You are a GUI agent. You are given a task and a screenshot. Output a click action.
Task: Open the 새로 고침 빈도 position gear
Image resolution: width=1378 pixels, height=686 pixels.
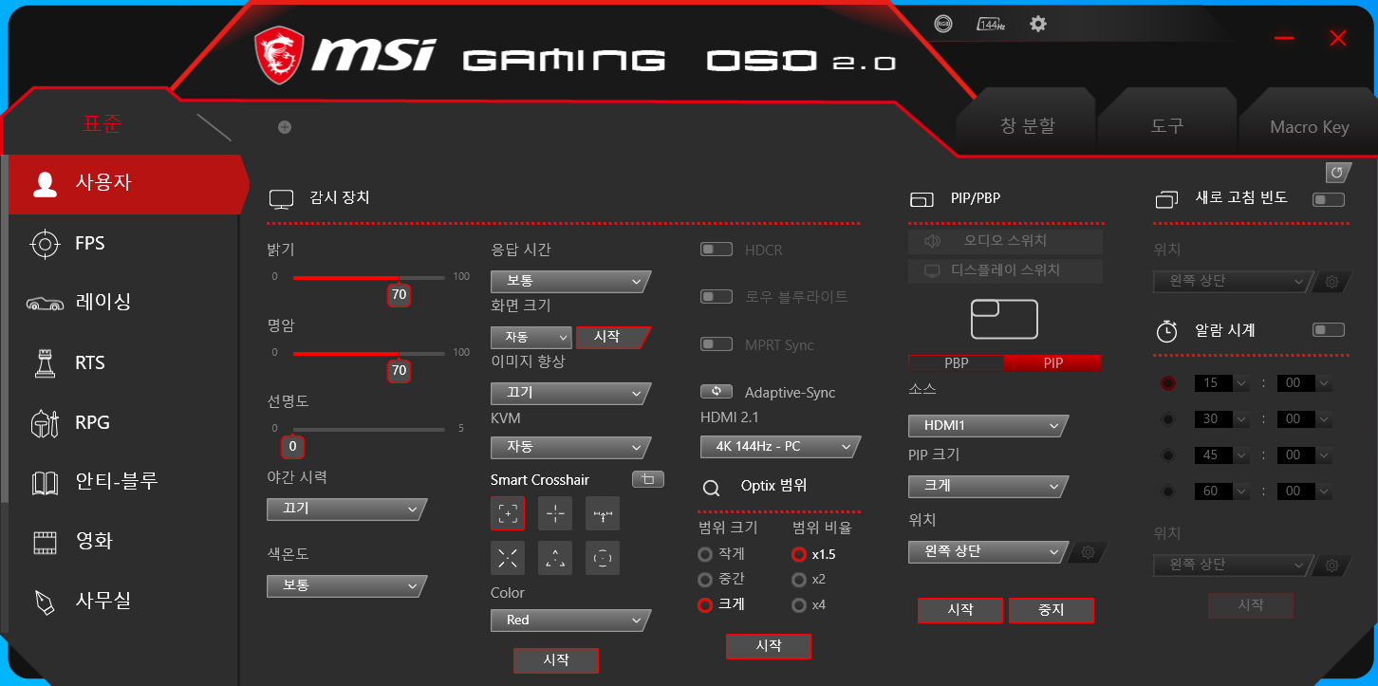(1331, 282)
